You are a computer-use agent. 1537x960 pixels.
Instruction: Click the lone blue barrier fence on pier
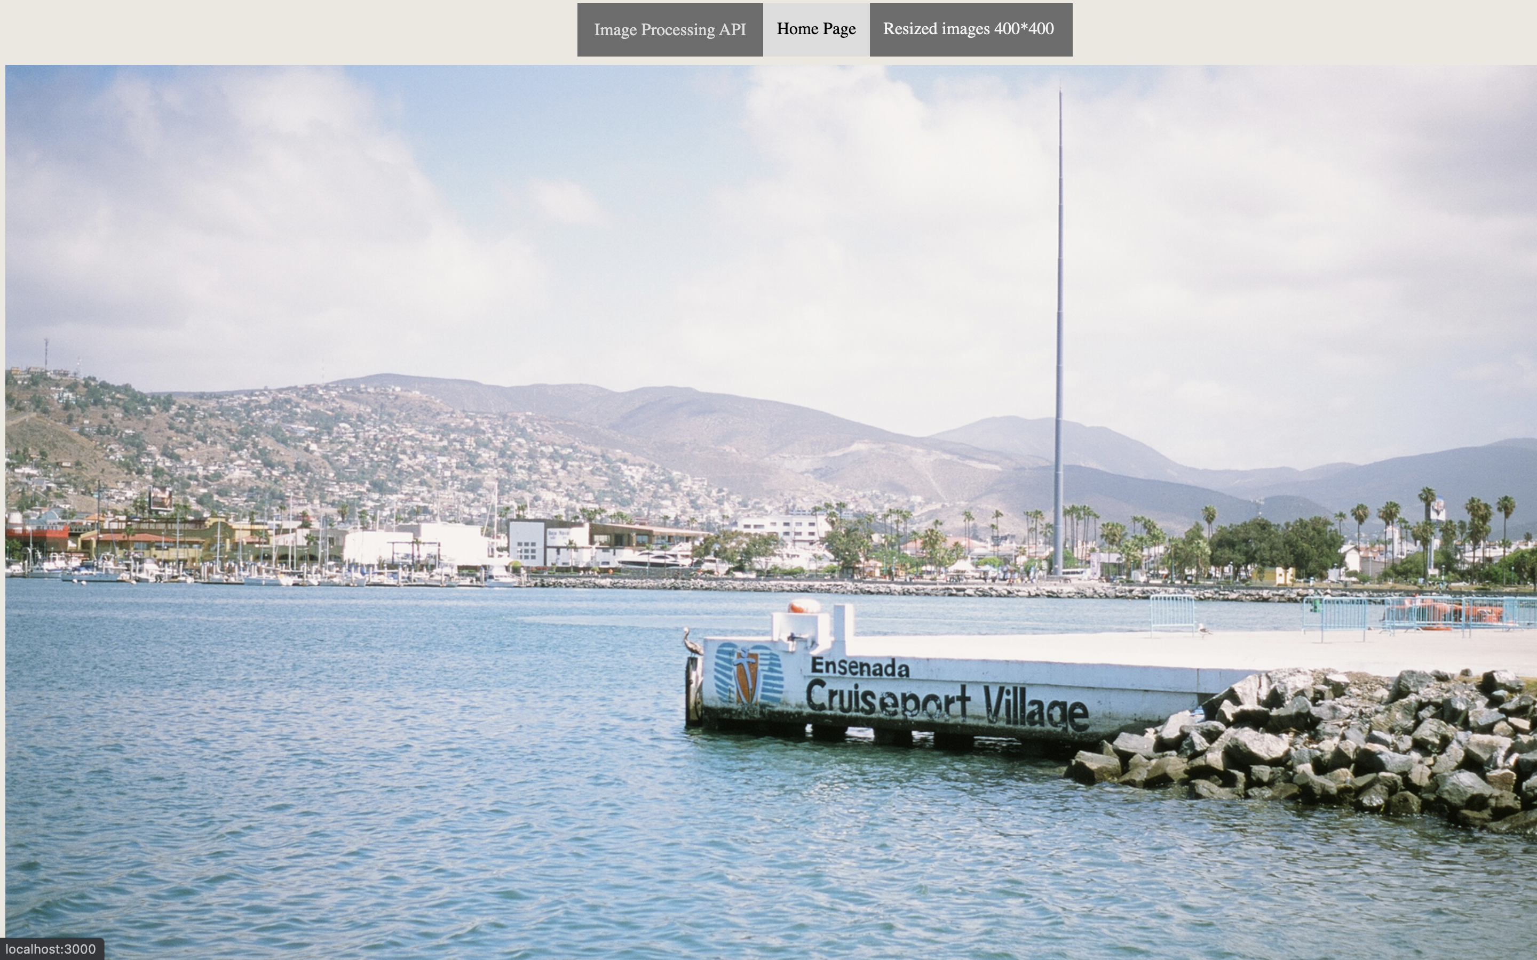tap(1172, 613)
